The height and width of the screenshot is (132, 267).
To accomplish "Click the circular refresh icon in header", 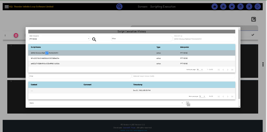I will tap(241, 7).
